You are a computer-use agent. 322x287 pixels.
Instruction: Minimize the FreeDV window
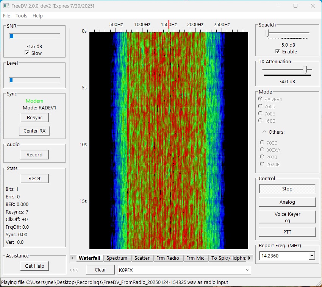278,6
